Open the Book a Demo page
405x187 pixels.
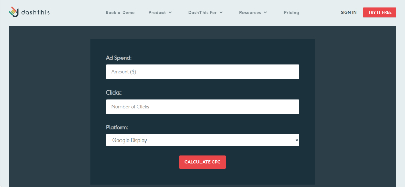120,12
